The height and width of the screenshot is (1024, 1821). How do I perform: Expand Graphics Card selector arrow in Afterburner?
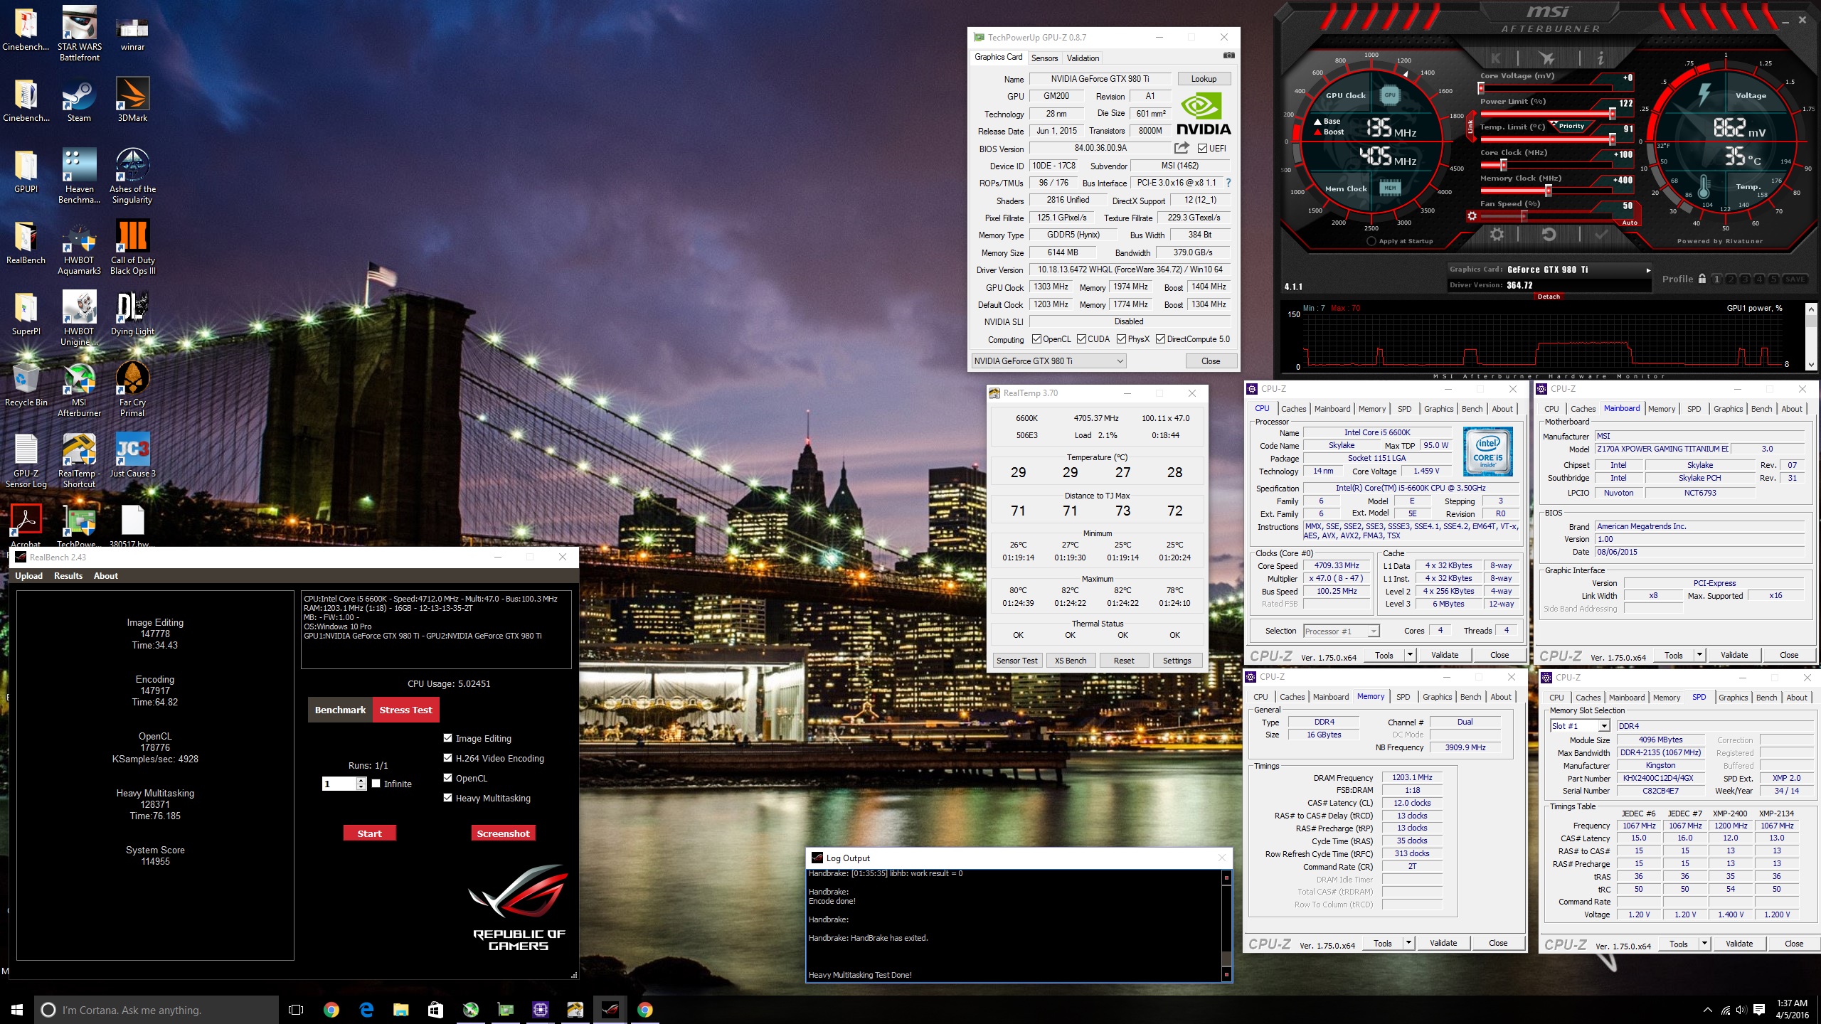pyautogui.click(x=1648, y=270)
